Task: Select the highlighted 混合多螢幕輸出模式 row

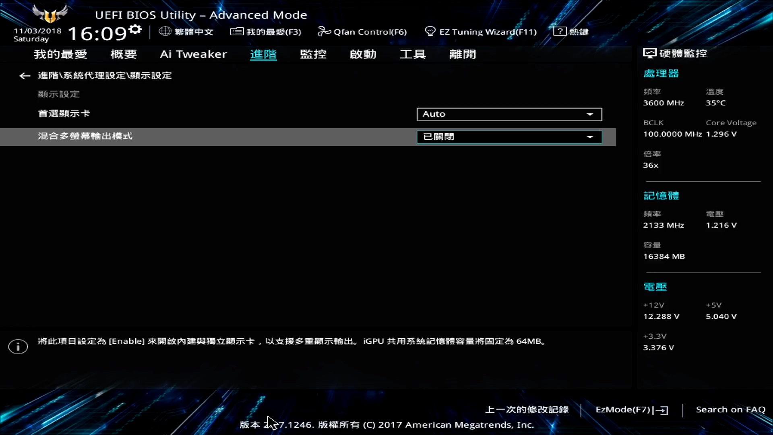Action: coord(201,137)
